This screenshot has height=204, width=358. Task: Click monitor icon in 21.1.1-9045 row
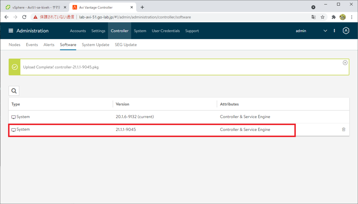[x=13, y=130]
